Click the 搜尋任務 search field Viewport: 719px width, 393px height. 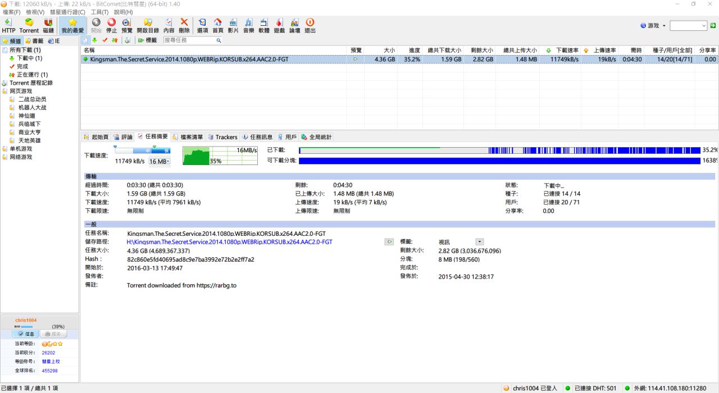tap(189, 40)
